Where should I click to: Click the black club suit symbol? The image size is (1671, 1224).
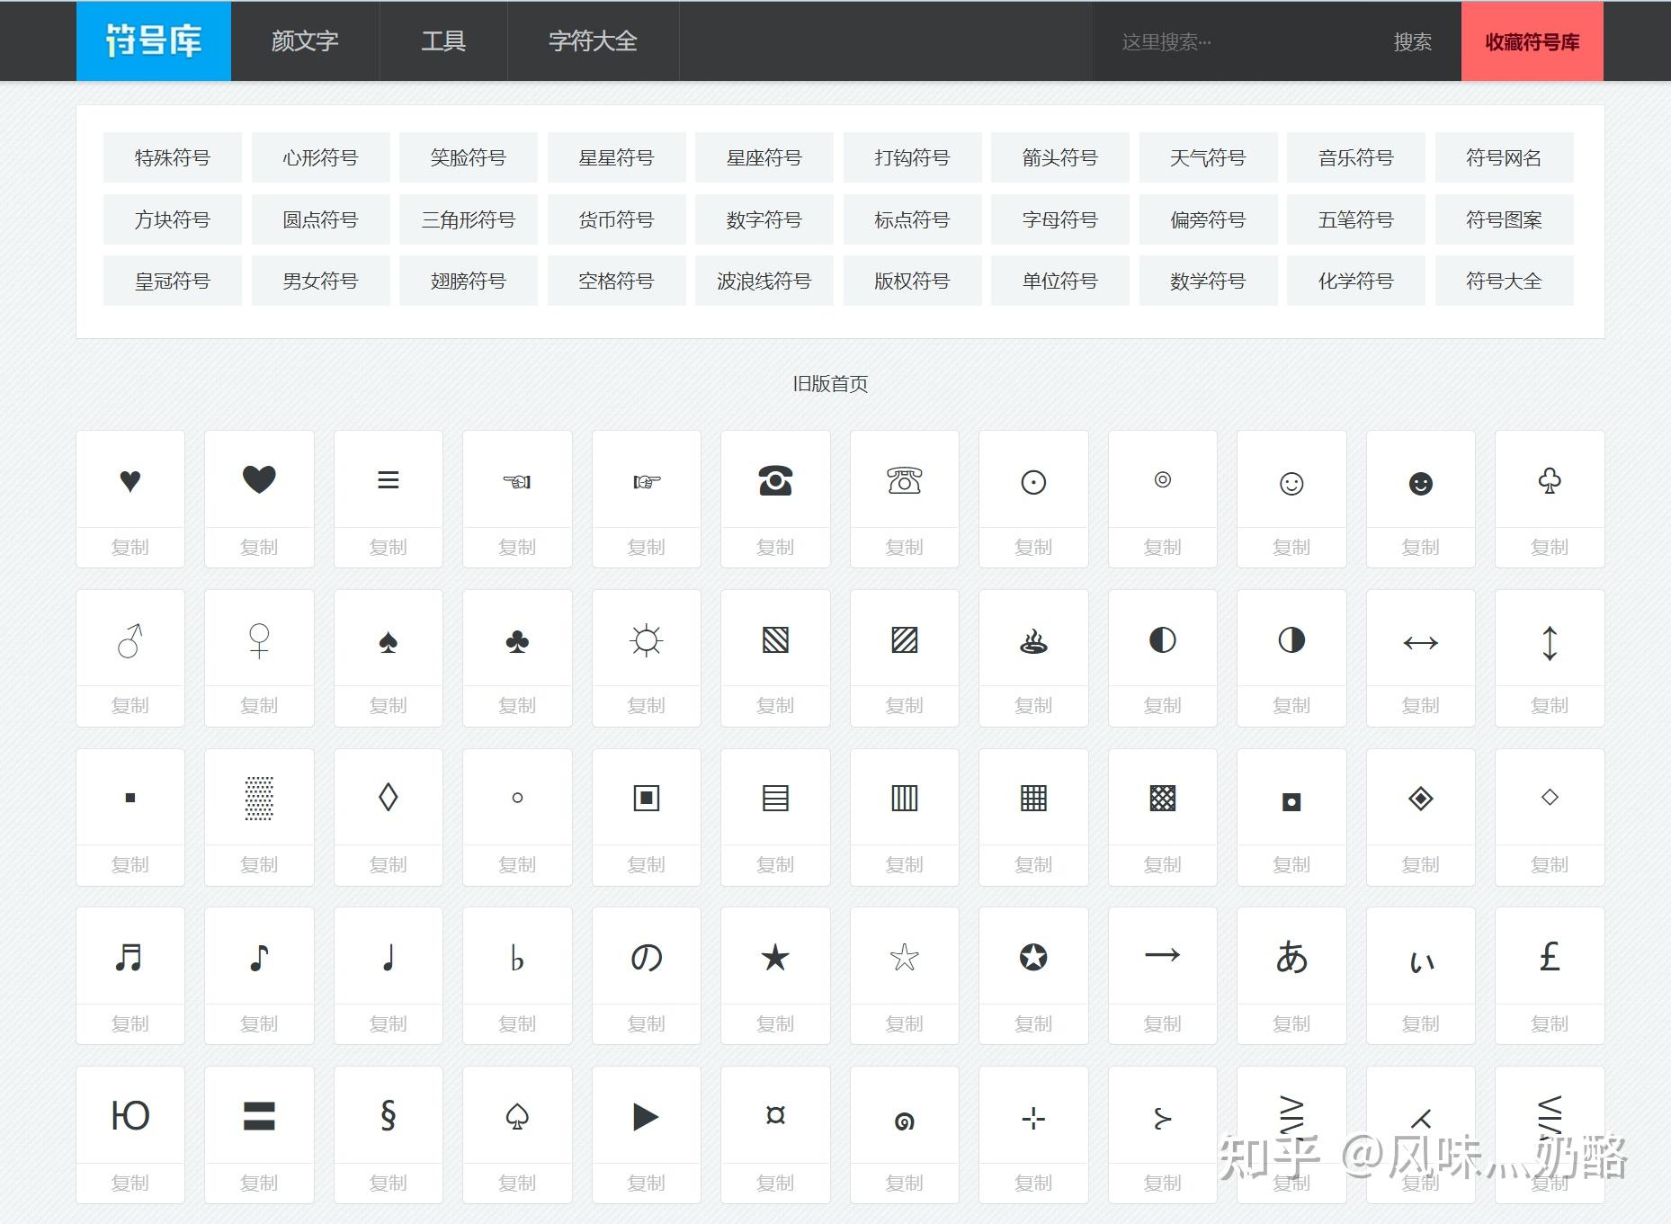(517, 642)
